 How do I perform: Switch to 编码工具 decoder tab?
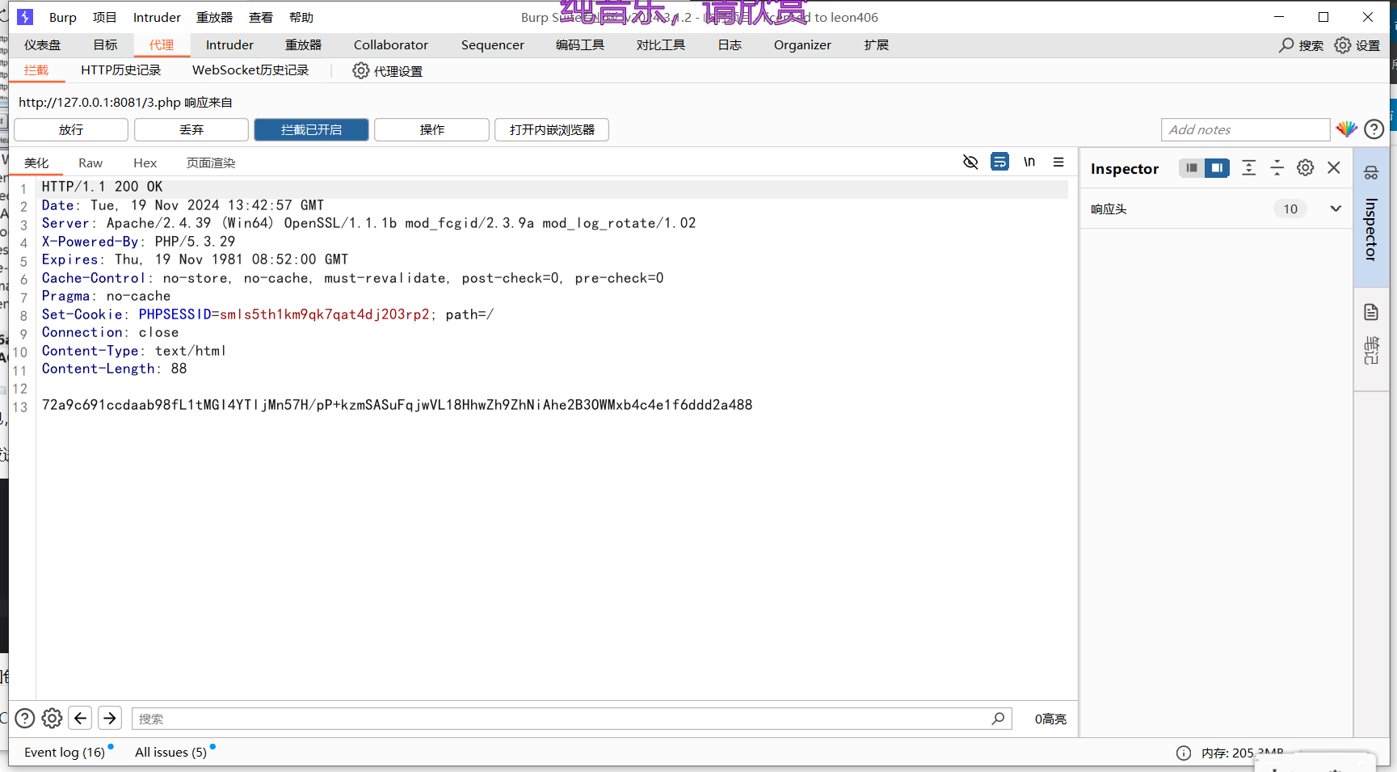click(580, 45)
